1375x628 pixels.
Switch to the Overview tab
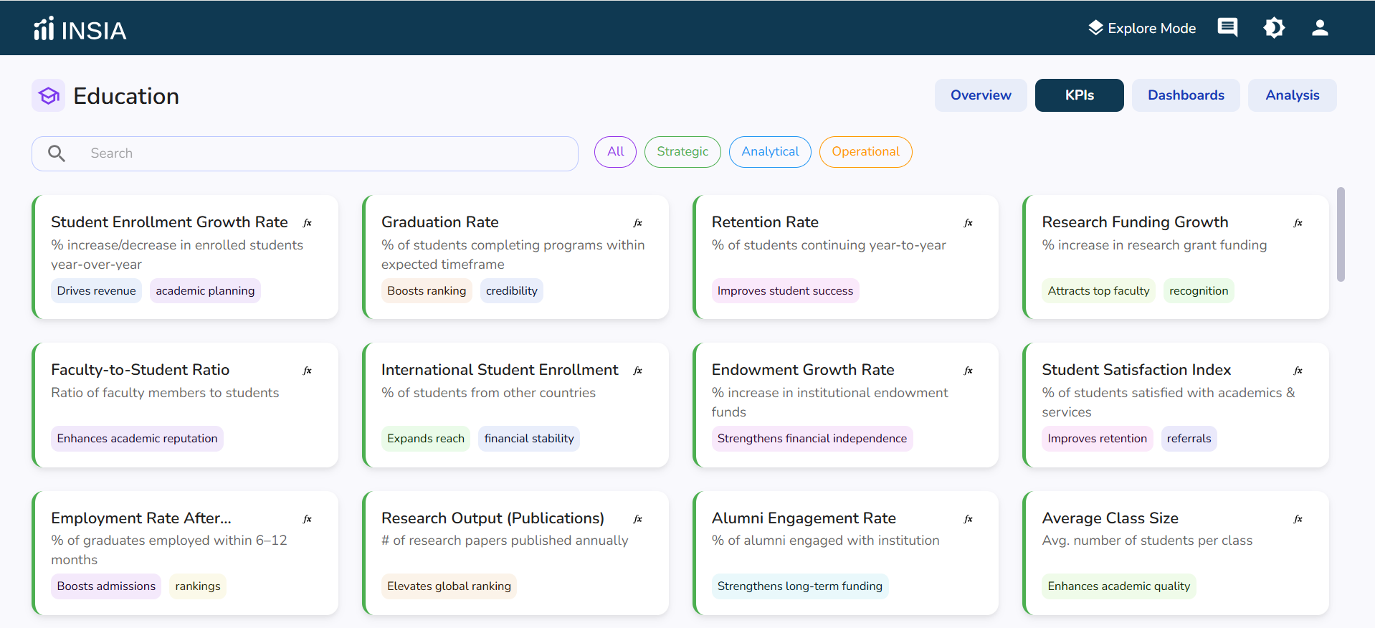981,95
